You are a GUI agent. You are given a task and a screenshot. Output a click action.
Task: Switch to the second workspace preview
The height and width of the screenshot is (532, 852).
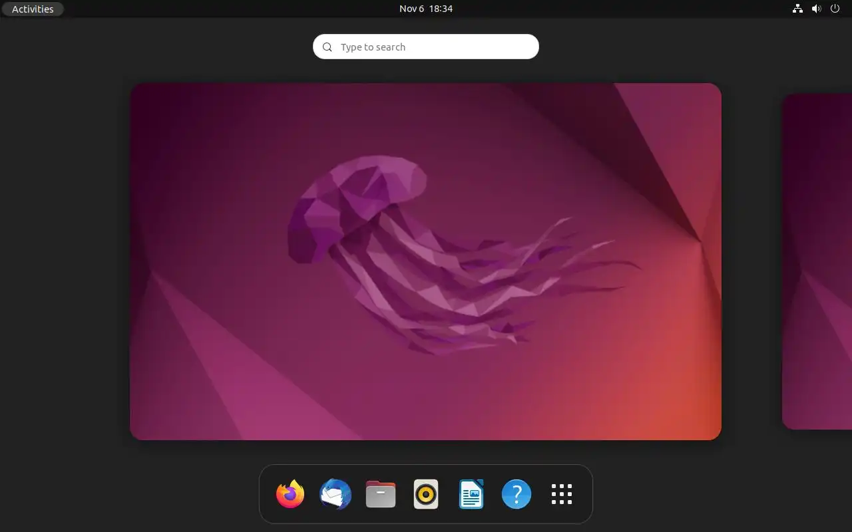[x=817, y=261]
